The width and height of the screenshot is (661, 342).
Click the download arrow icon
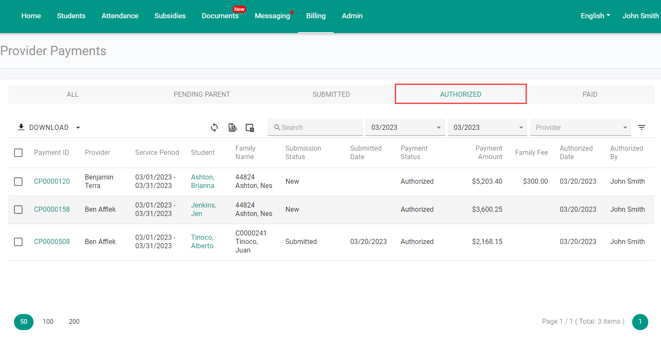21,127
